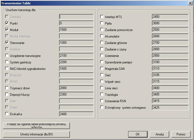The height and width of the screenshot is (140, 194).
Task: Click Magistrala CAN field 3110
Action: click(170, 69)
